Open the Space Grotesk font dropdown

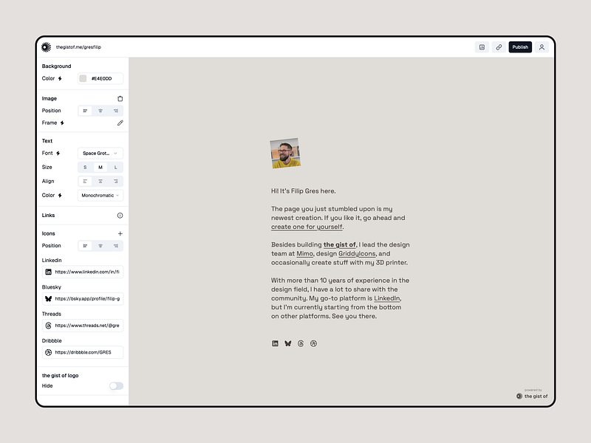click(x=100, y=154)
